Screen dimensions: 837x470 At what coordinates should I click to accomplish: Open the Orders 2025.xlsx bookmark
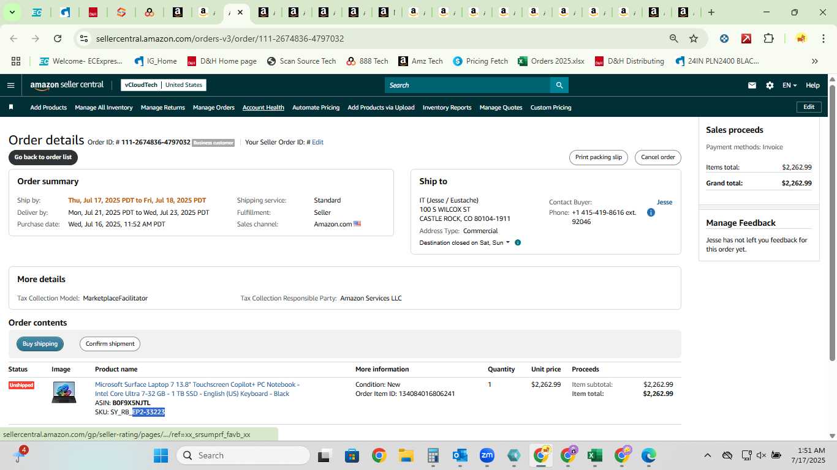(x=551, y=61)
